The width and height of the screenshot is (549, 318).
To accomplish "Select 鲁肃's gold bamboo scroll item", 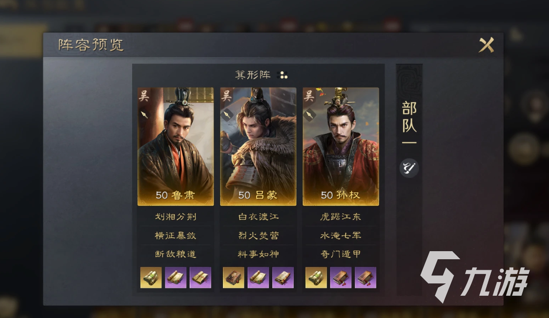I will pyautogui.click(x=151, y=278).
